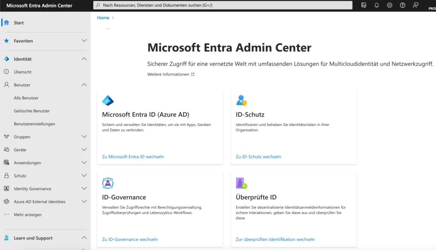This screenshot has height=250, width=436.
Task: Select Alle Benutzer in sidebar
Action: 26,98
